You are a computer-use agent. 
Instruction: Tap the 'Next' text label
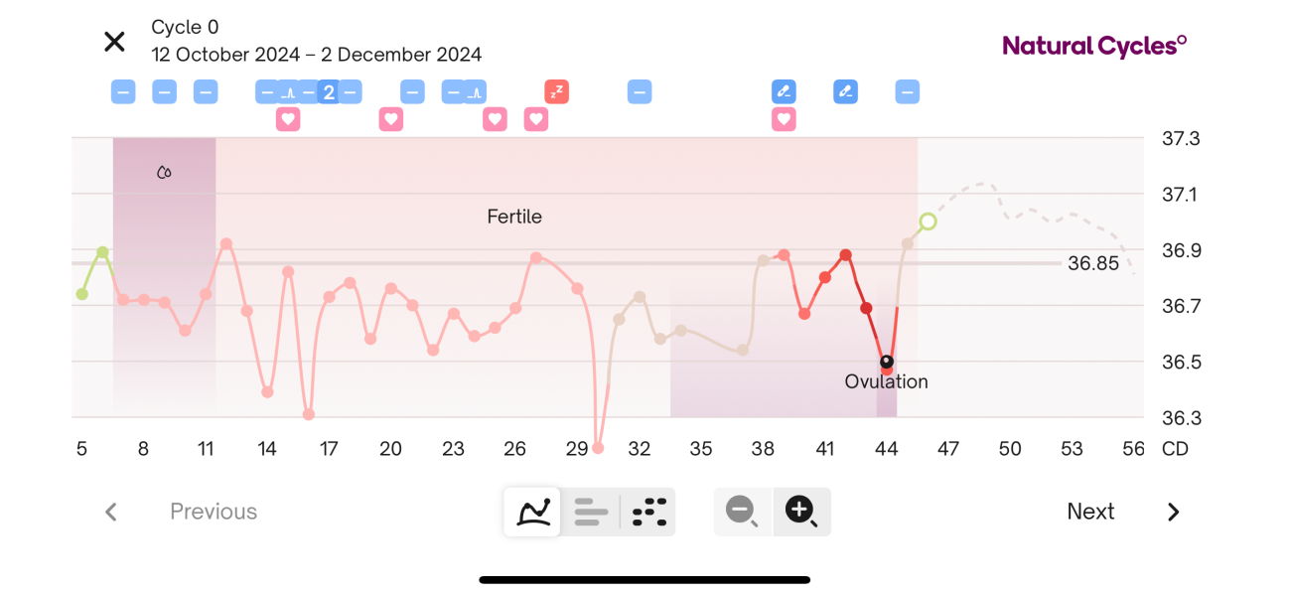(x=1090, y=512)
